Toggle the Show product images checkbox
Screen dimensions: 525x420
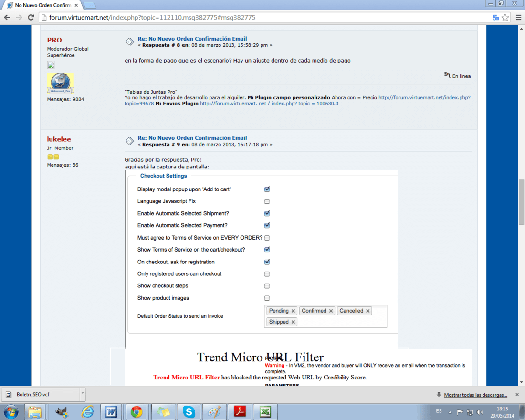click(x=267, y=298)
